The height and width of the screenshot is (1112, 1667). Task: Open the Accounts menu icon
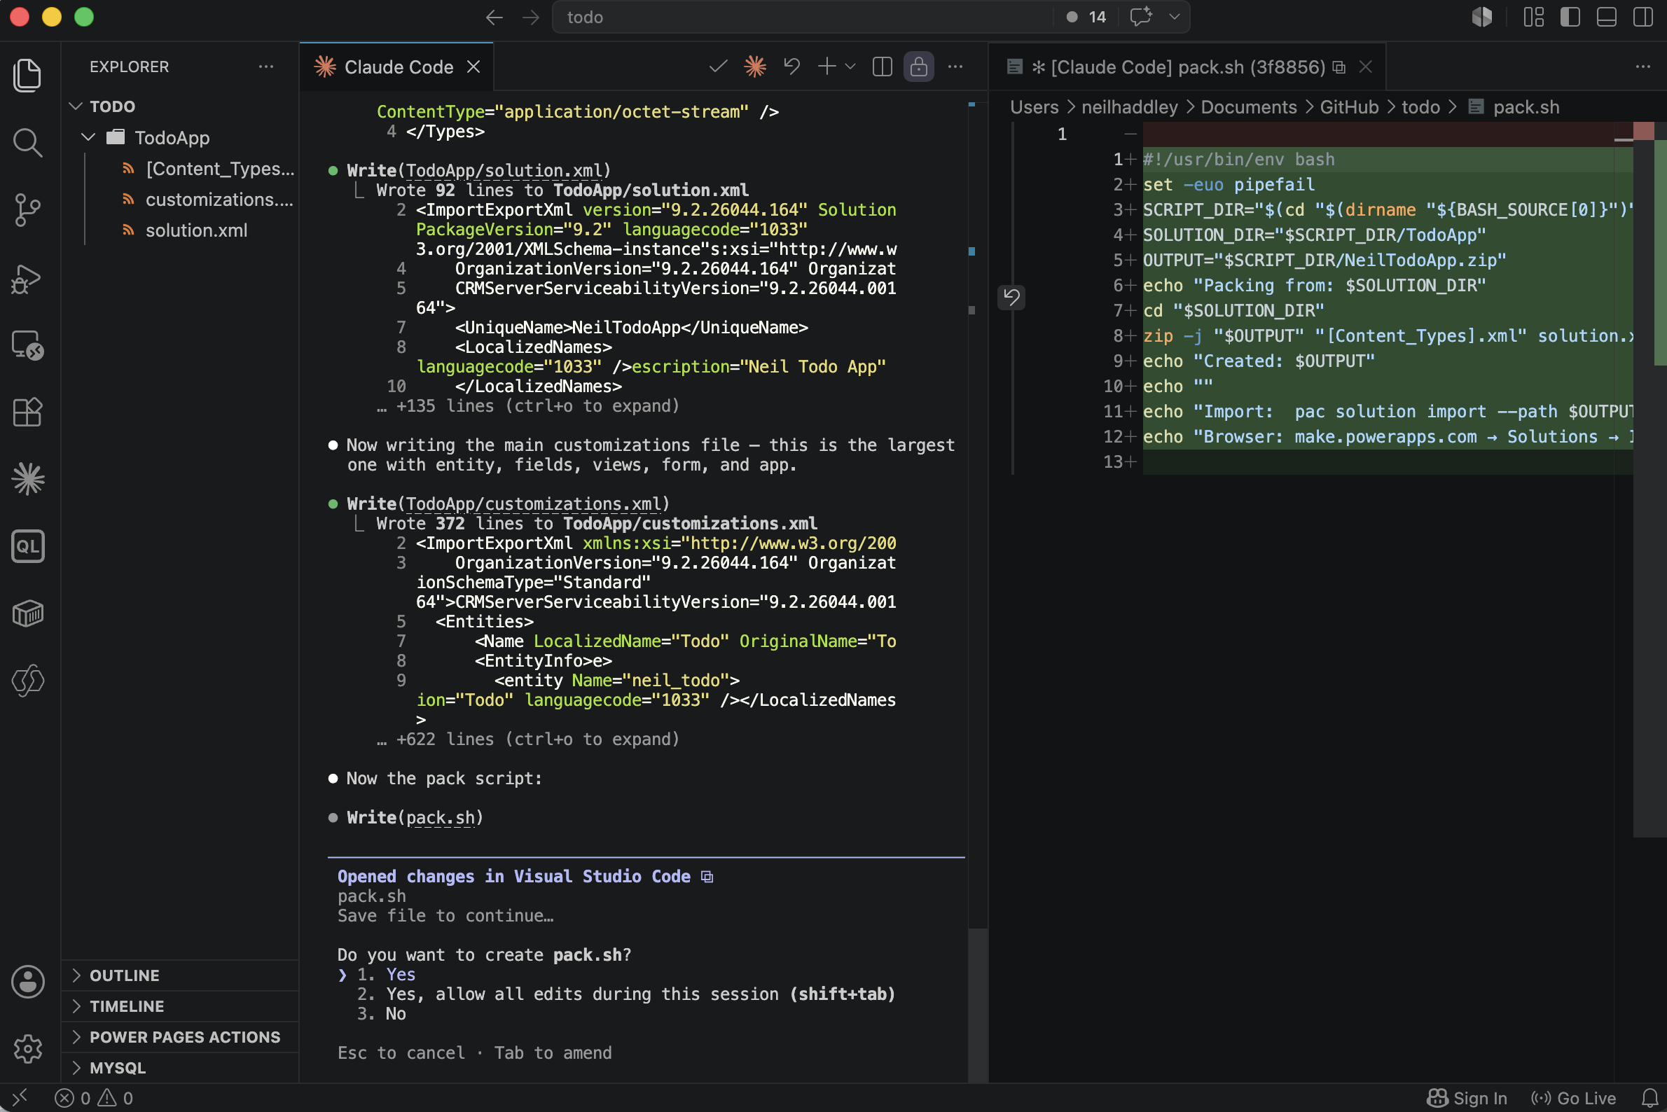pyautogui.click(x=27, y=982)
